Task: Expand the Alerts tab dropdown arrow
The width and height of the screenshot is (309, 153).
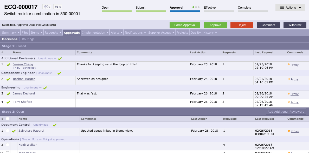Action: (x=121, y=33)
